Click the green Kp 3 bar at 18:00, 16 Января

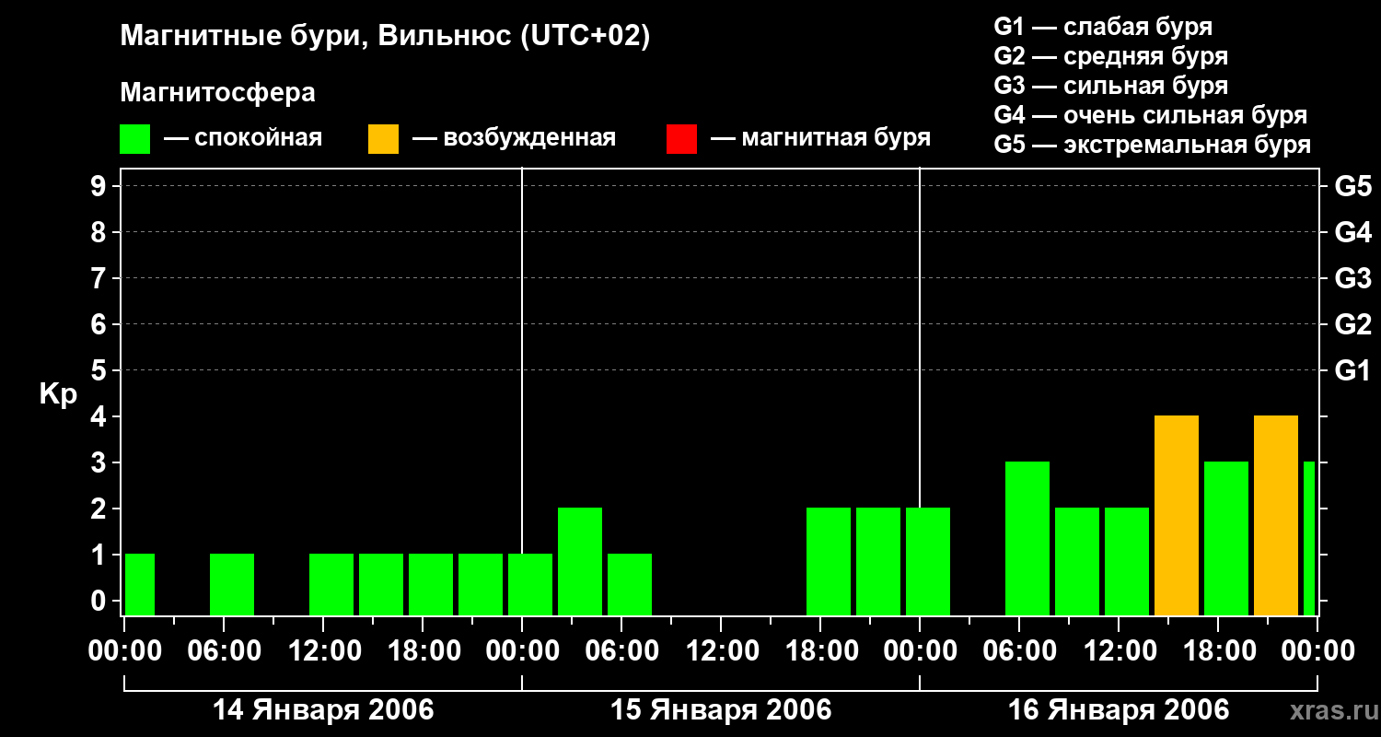(x=1226, y=538)
